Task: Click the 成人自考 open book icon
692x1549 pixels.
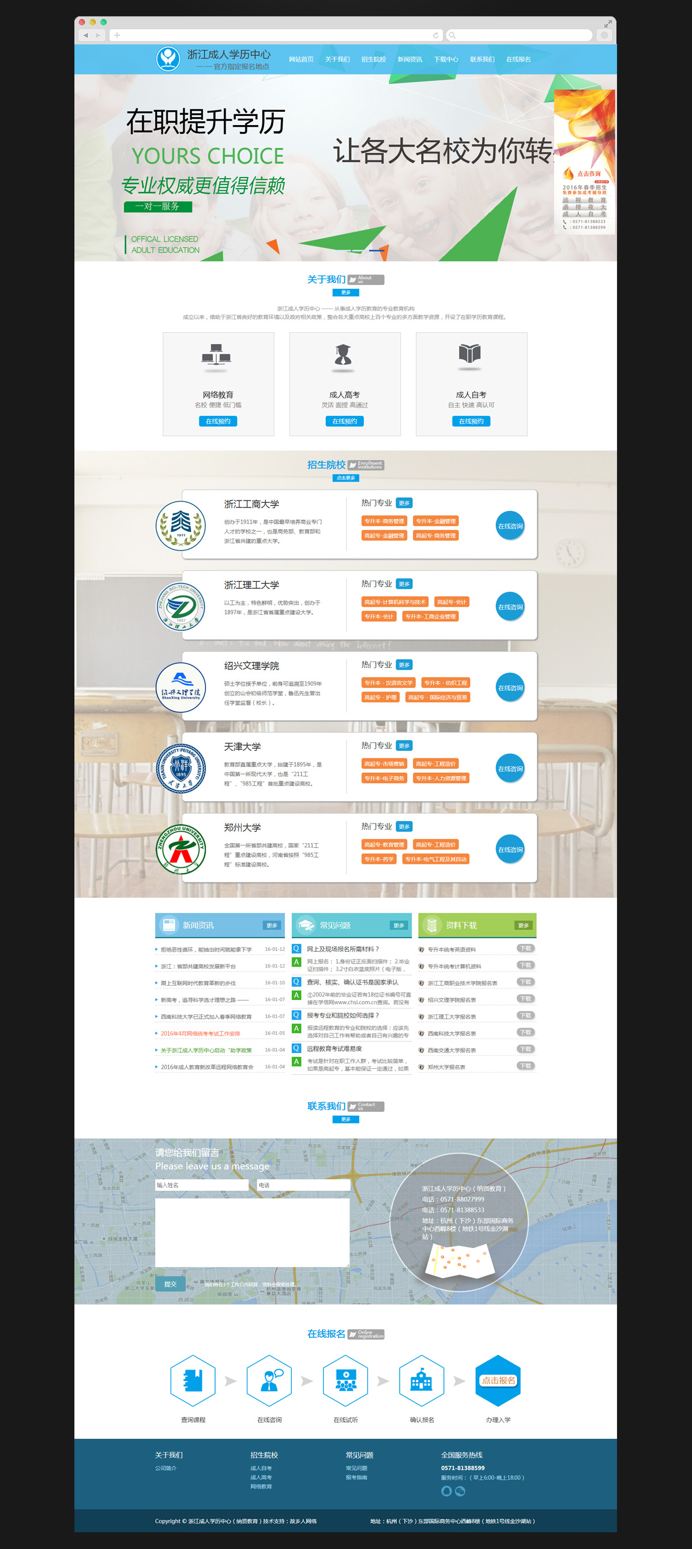Action: point(469,354)
